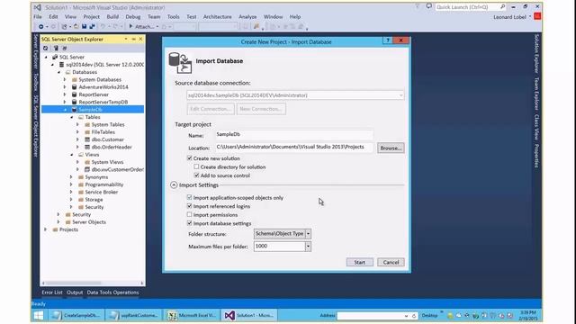Open Microsoft Excel taskbar item
This screenshot has height=324, width=576.
click(192, 315)
